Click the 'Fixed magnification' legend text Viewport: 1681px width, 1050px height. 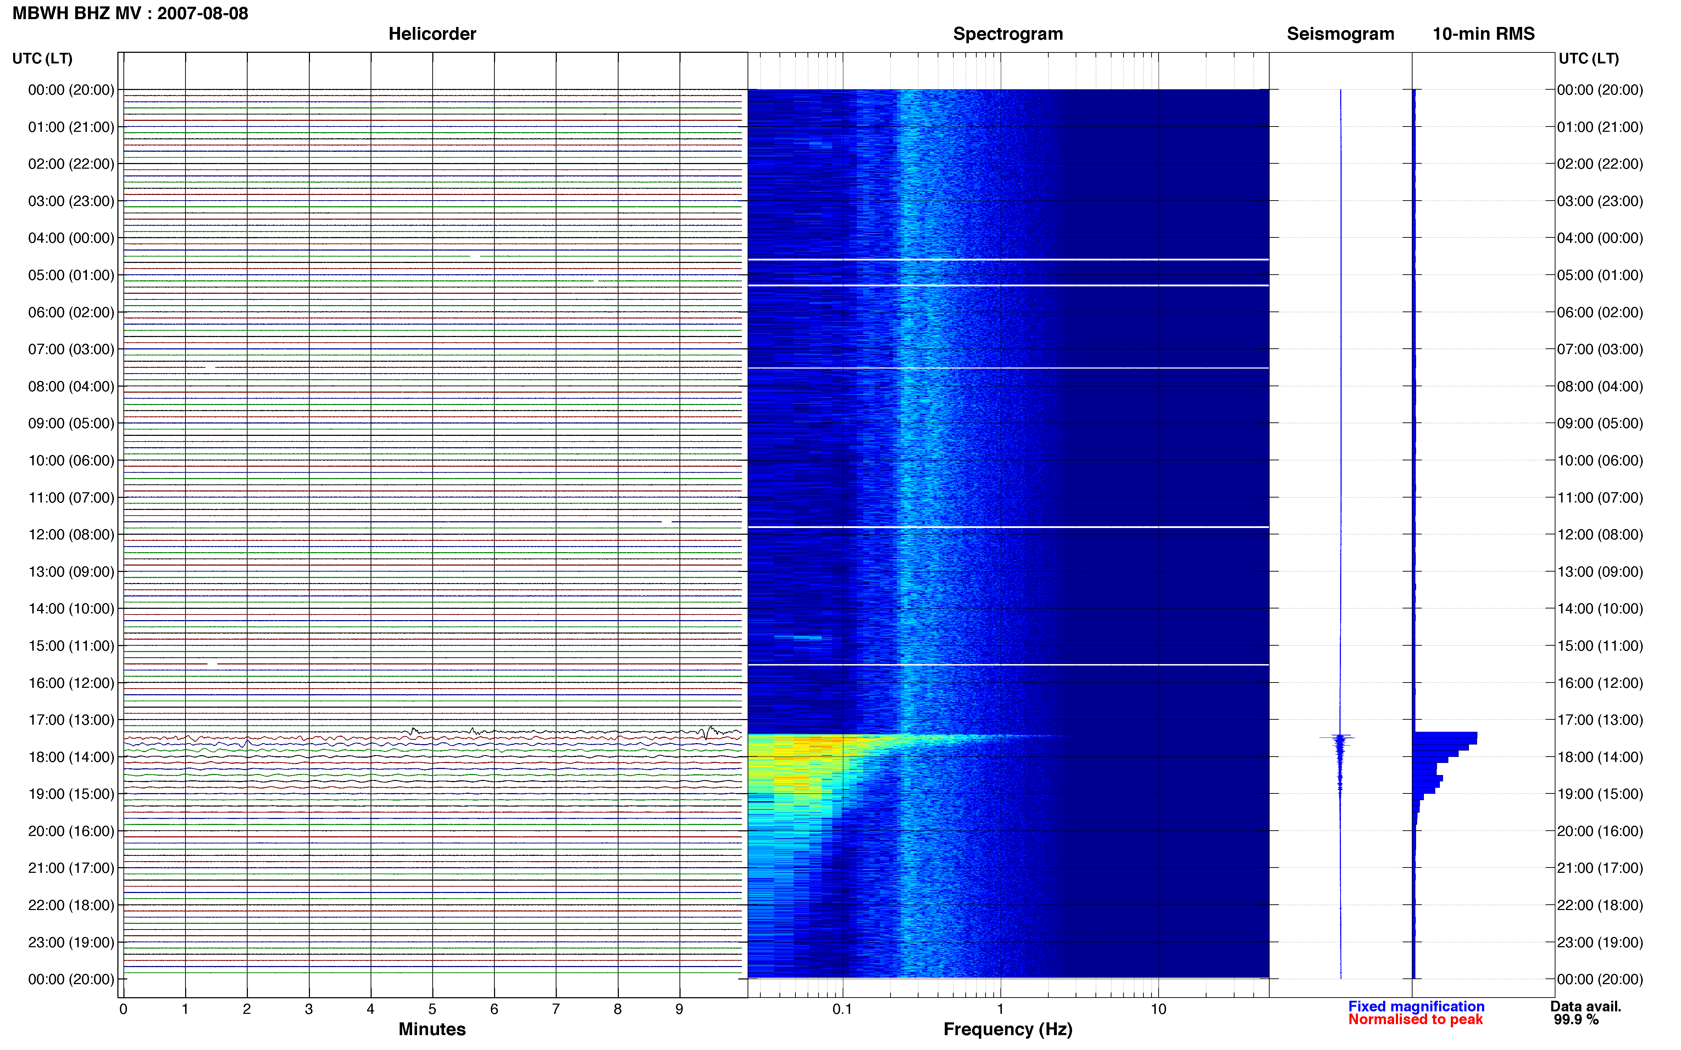tap(1415, 1006)
